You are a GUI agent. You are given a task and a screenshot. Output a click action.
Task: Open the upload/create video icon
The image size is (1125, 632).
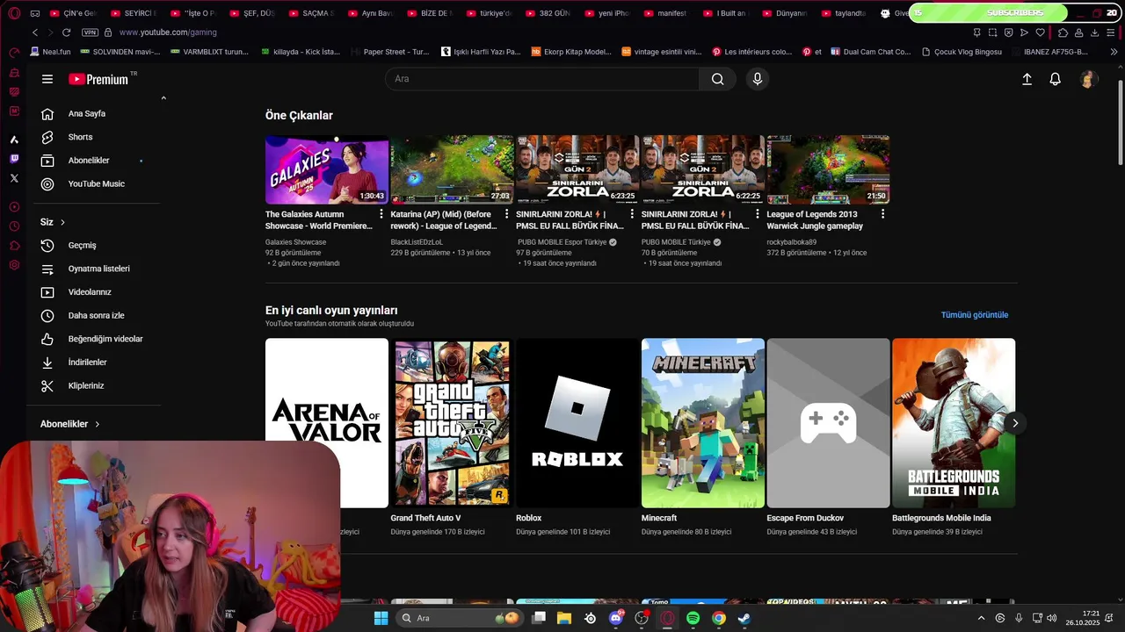[1027, 79]
